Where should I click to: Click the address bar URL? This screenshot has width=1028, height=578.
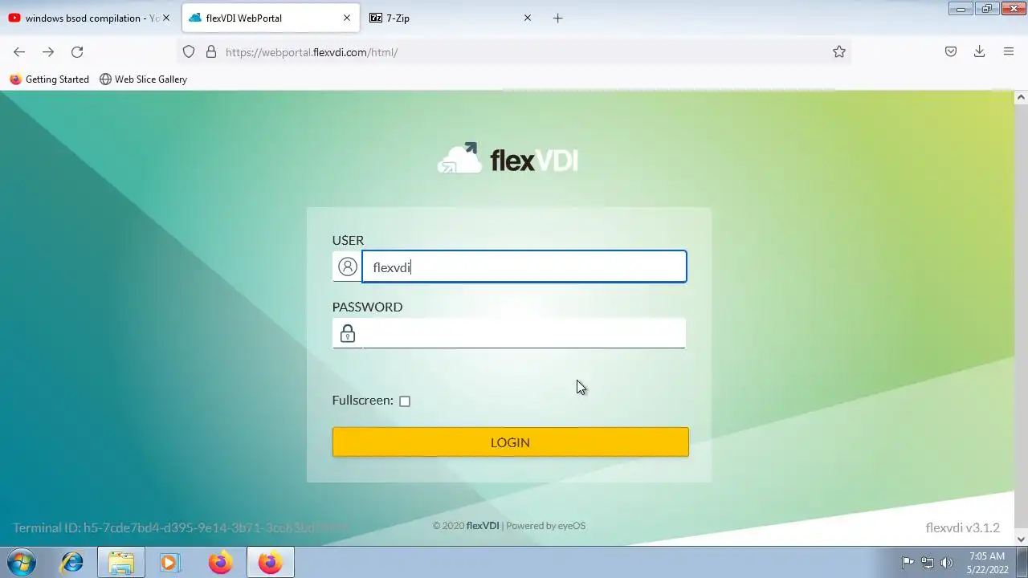tap(312, 52)
